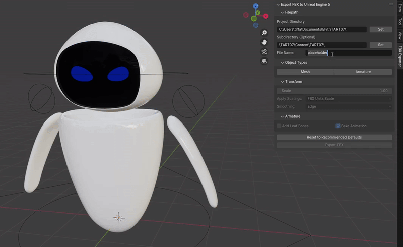Collapse the Filepath section

click(282, 12)
